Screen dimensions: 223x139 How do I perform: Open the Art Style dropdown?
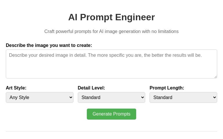pyautogui.click(x=39, y=98)
